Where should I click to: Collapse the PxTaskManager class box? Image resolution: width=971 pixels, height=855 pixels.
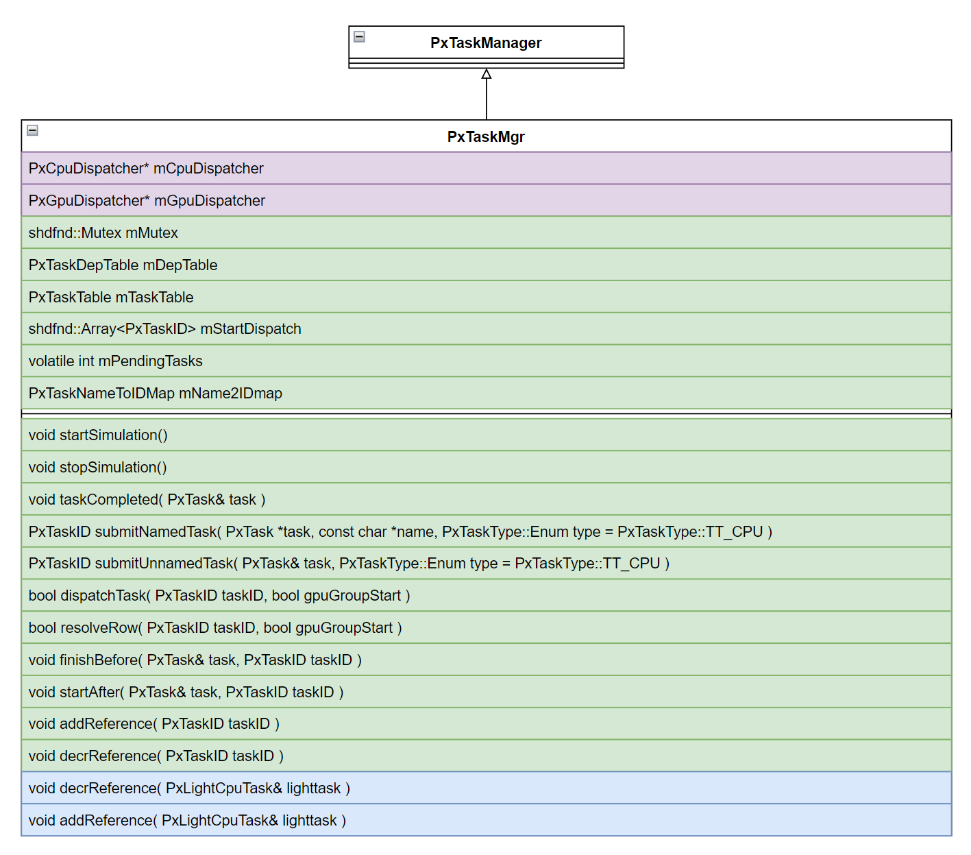[359, 37]
